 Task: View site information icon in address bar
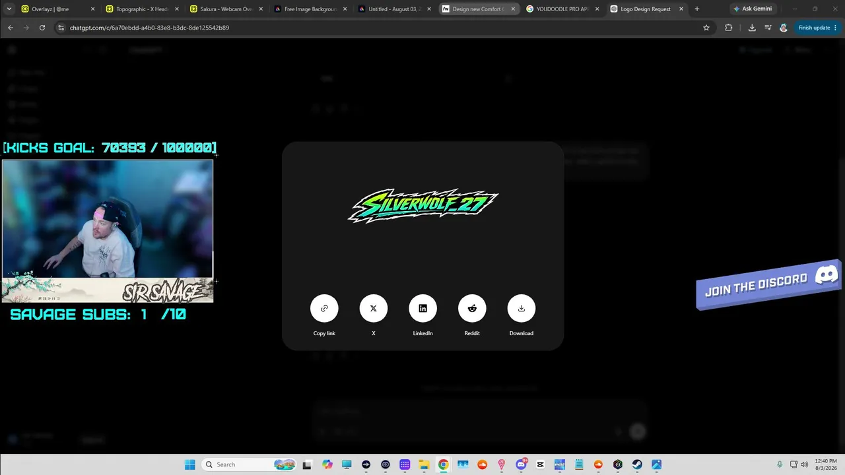click(x=61, y=28)
